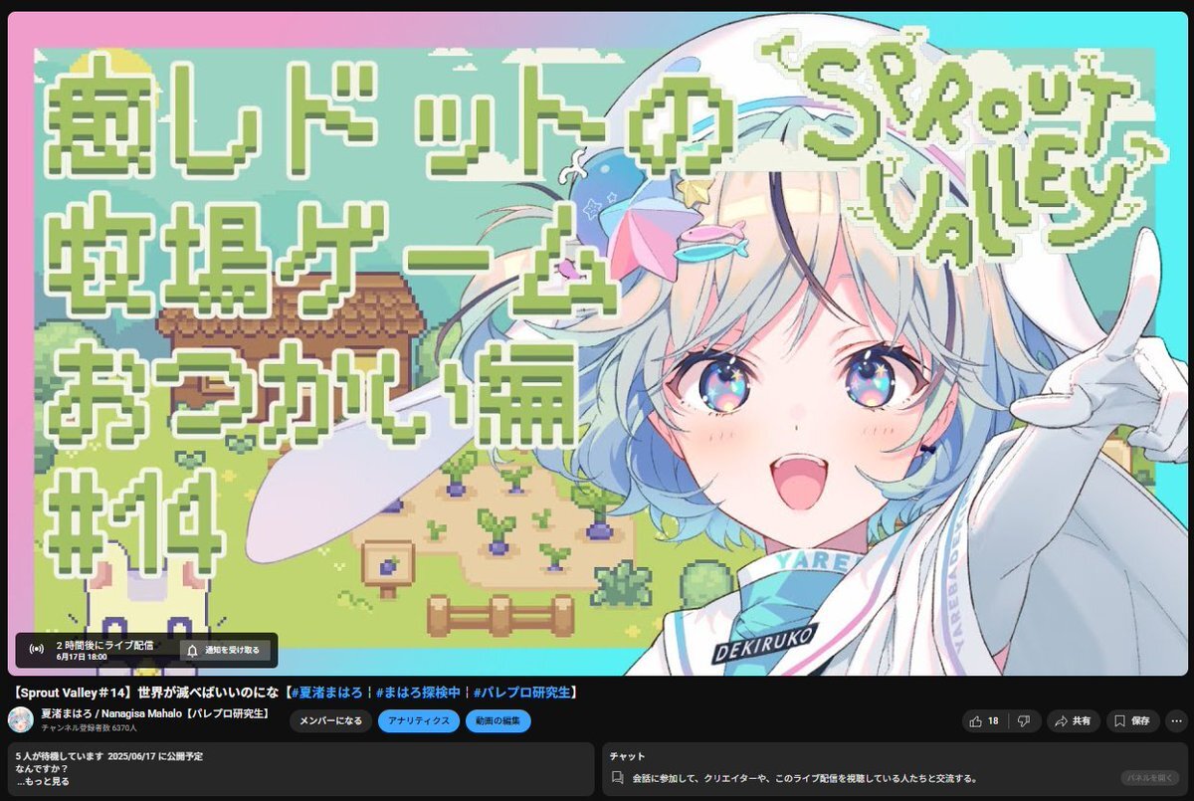Click 動画の編集 to edit video
The image size is (1194, 801).
coord(497,721)
